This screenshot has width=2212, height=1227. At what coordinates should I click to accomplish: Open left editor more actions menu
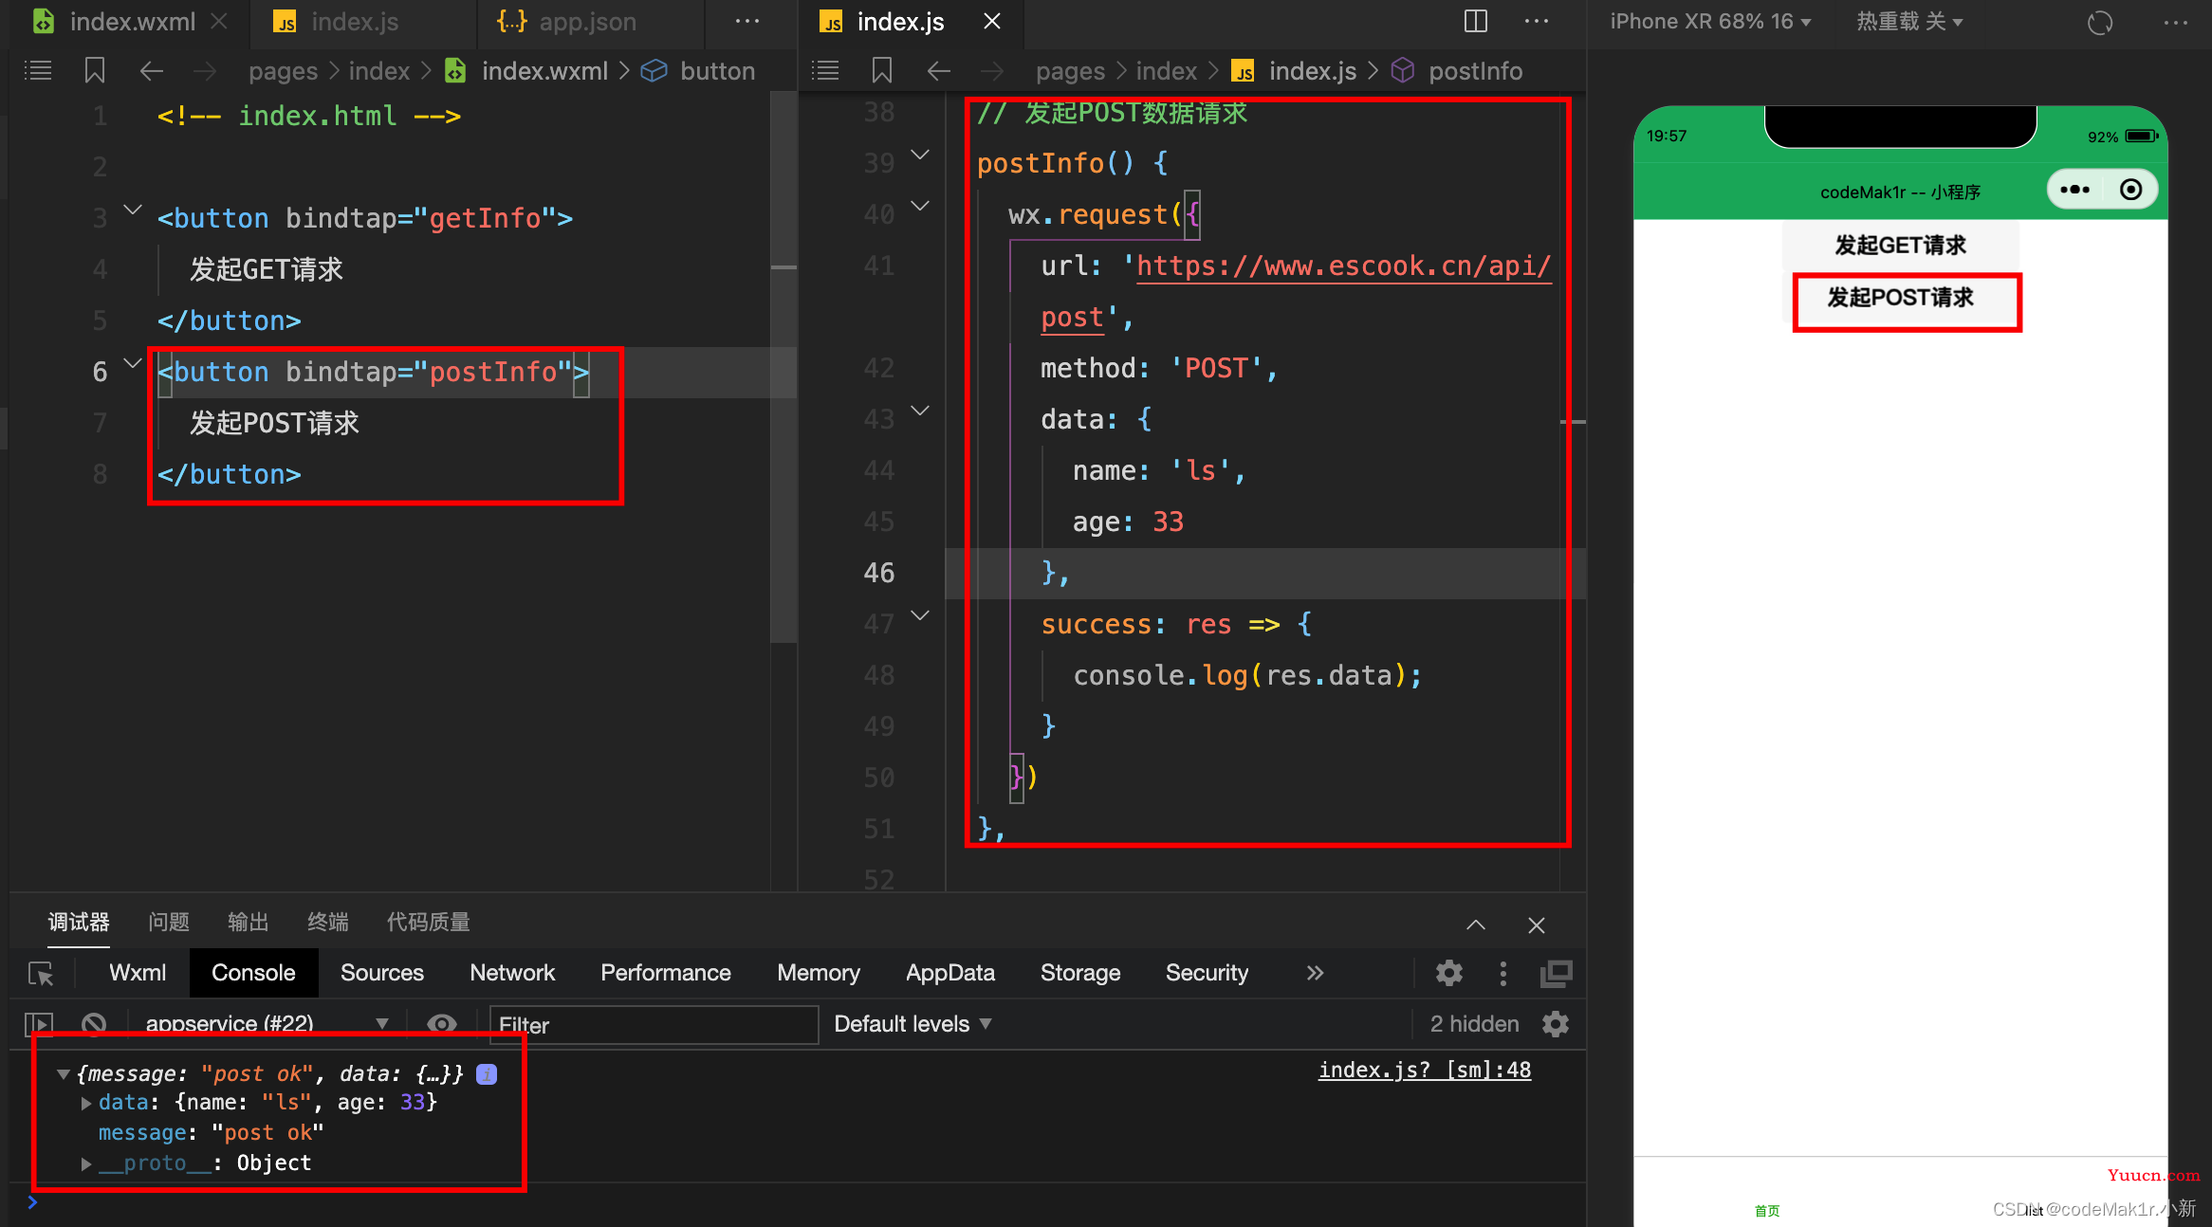coord(747,22)
